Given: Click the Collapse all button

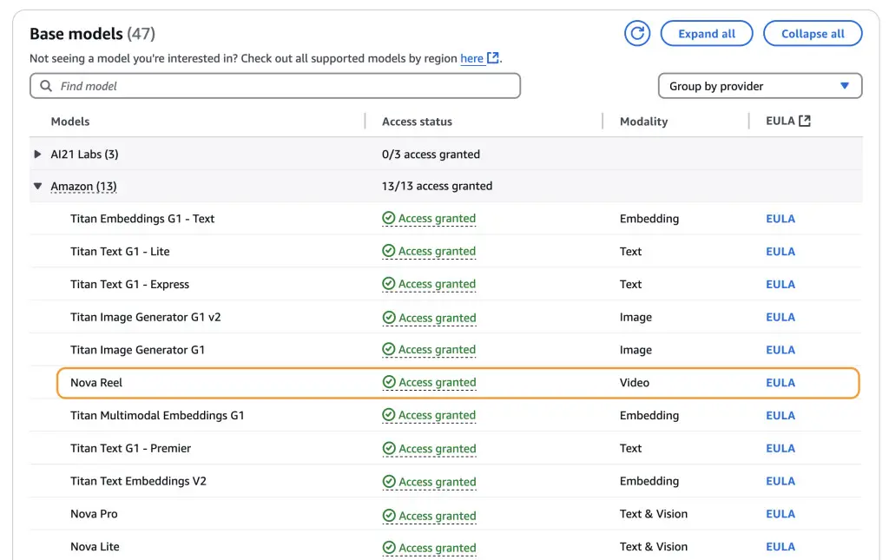Looking at the screenshot, I should pyautogui.click(x=813, y=34).
